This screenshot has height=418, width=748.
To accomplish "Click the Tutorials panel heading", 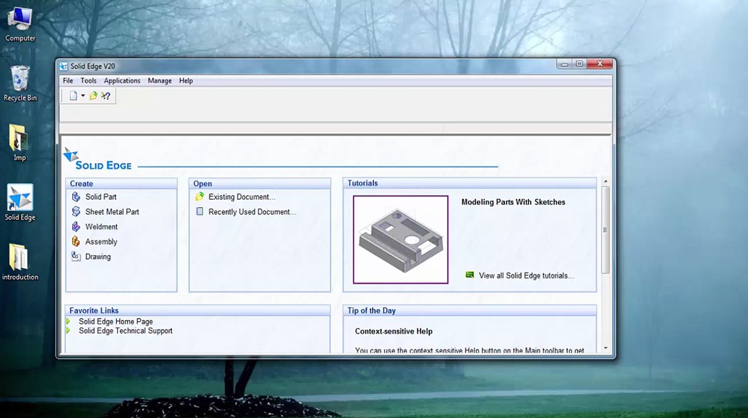I will (363, 183).
